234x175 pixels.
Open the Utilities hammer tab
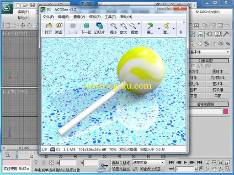click(x=226, y=34)
